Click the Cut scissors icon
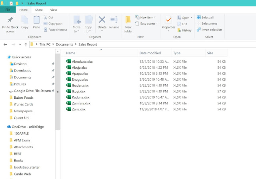The height and width of the screenshot is (179, 256). click(x=45, y=18)
